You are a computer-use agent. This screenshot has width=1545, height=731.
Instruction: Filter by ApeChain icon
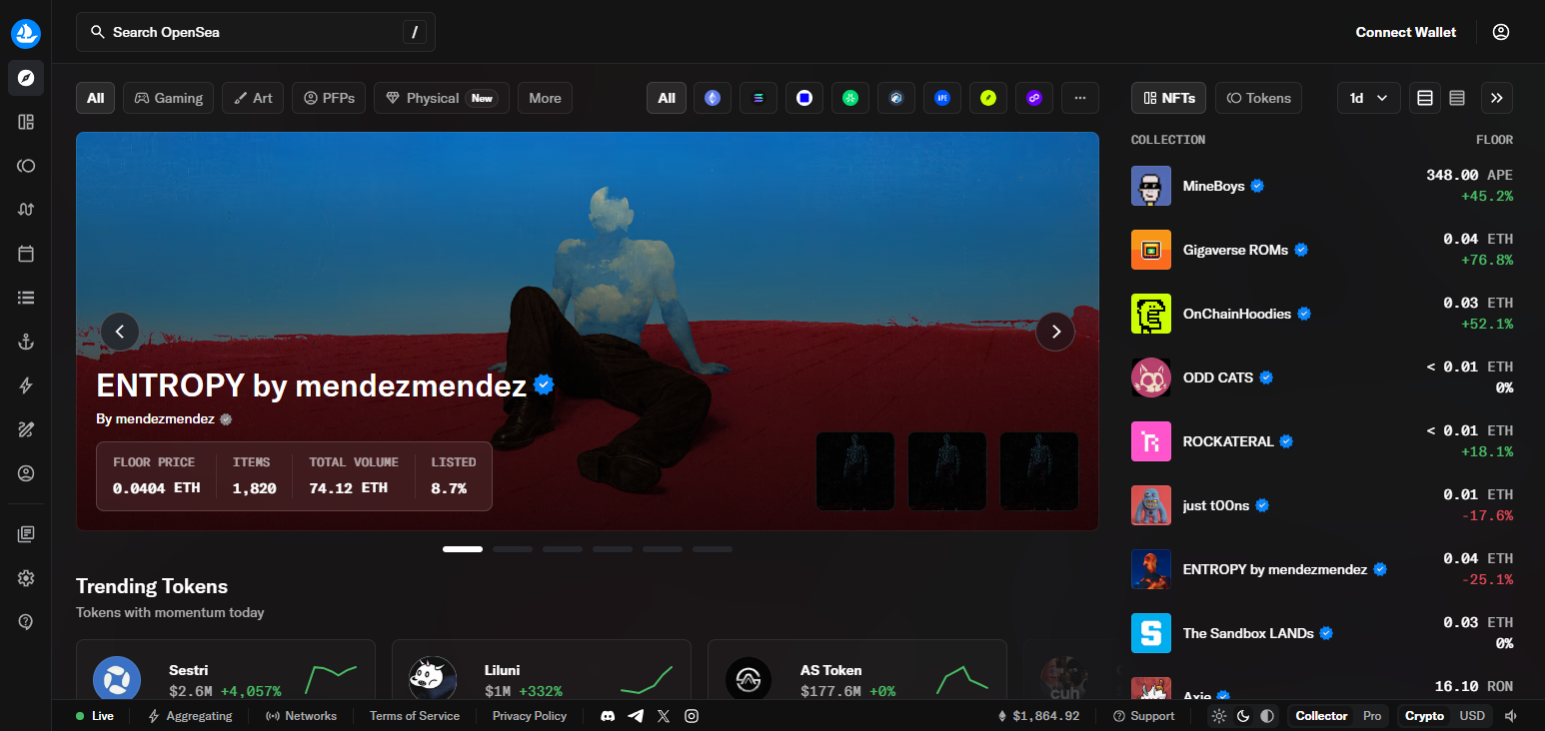tap(942, 98)
